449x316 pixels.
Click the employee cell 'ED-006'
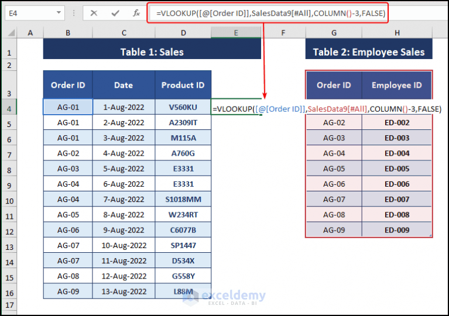tap(397, 184)
